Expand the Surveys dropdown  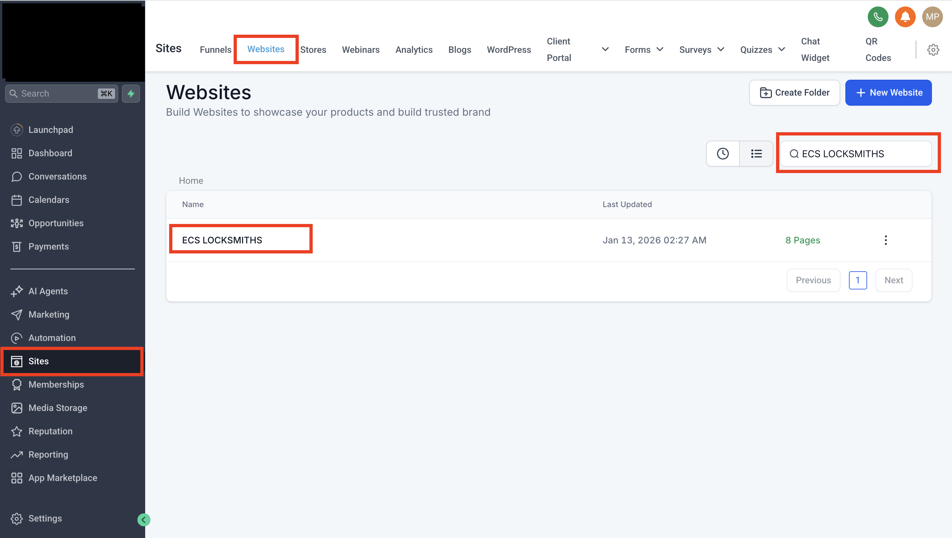701,49
